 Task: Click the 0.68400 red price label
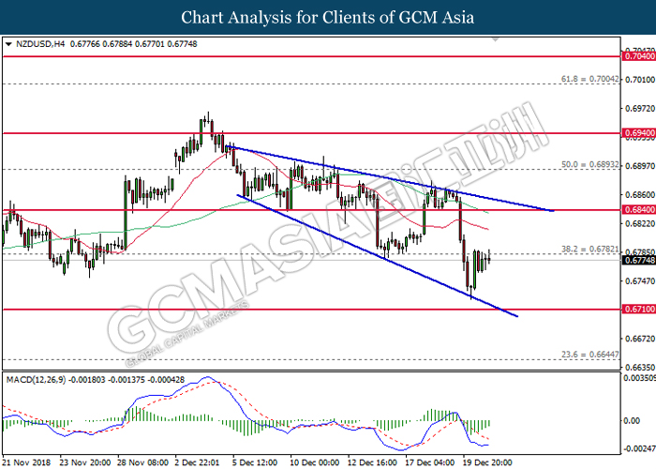(x=639, y=210)
